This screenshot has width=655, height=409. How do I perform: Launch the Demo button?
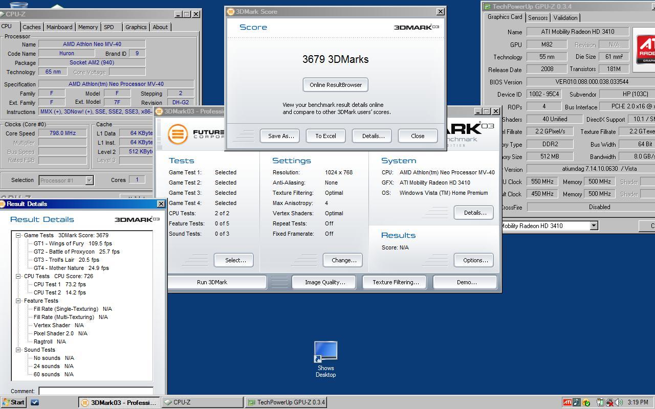click(466, 282)
